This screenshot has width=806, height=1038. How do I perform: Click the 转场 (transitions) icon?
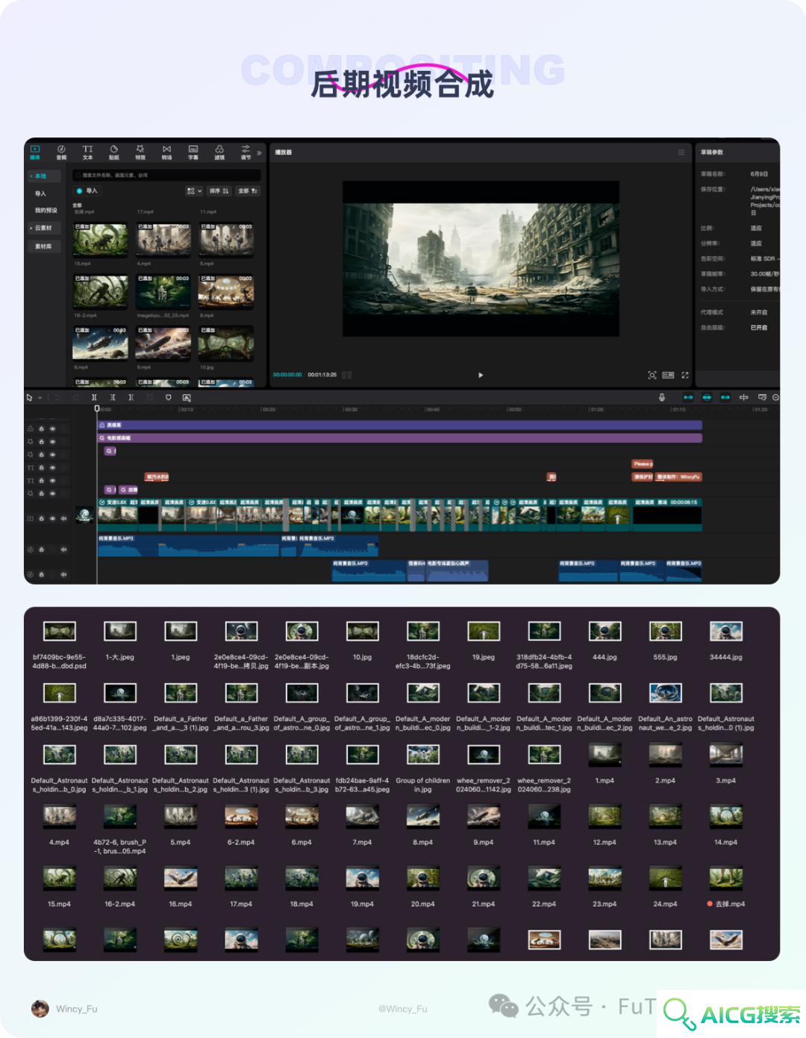[166, 152]
